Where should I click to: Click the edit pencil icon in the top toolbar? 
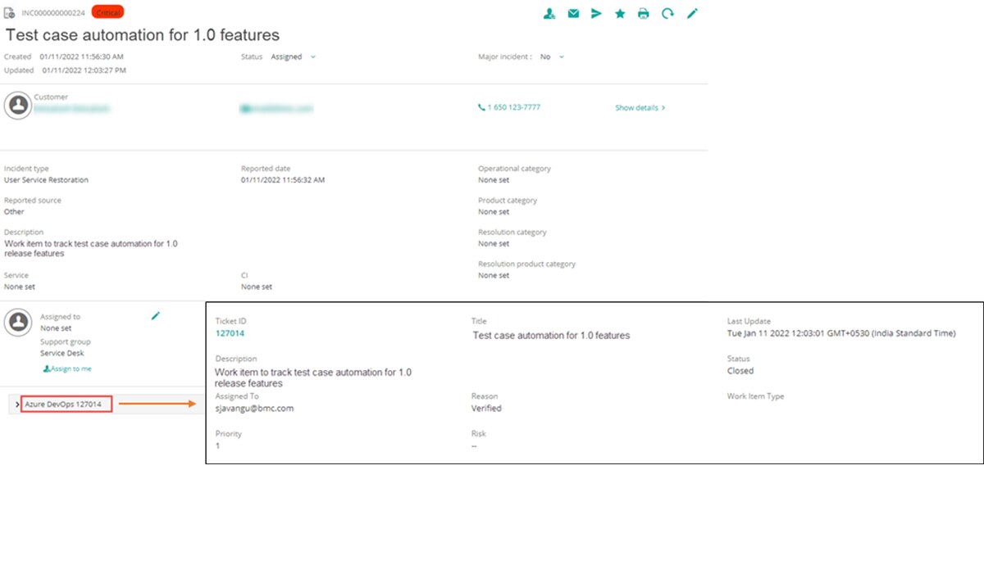click(x=692, y=13)
